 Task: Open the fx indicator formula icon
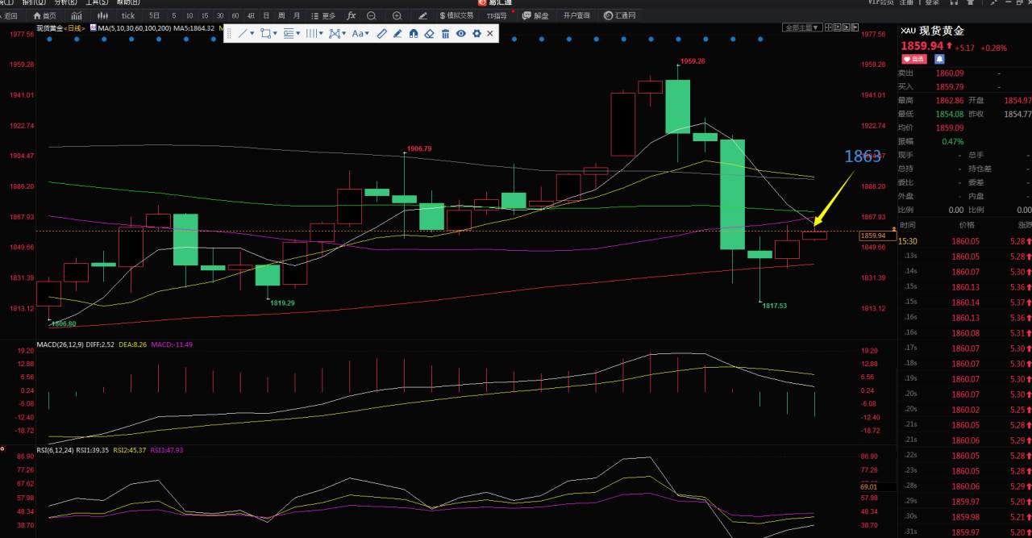click(x=351, y=15)
